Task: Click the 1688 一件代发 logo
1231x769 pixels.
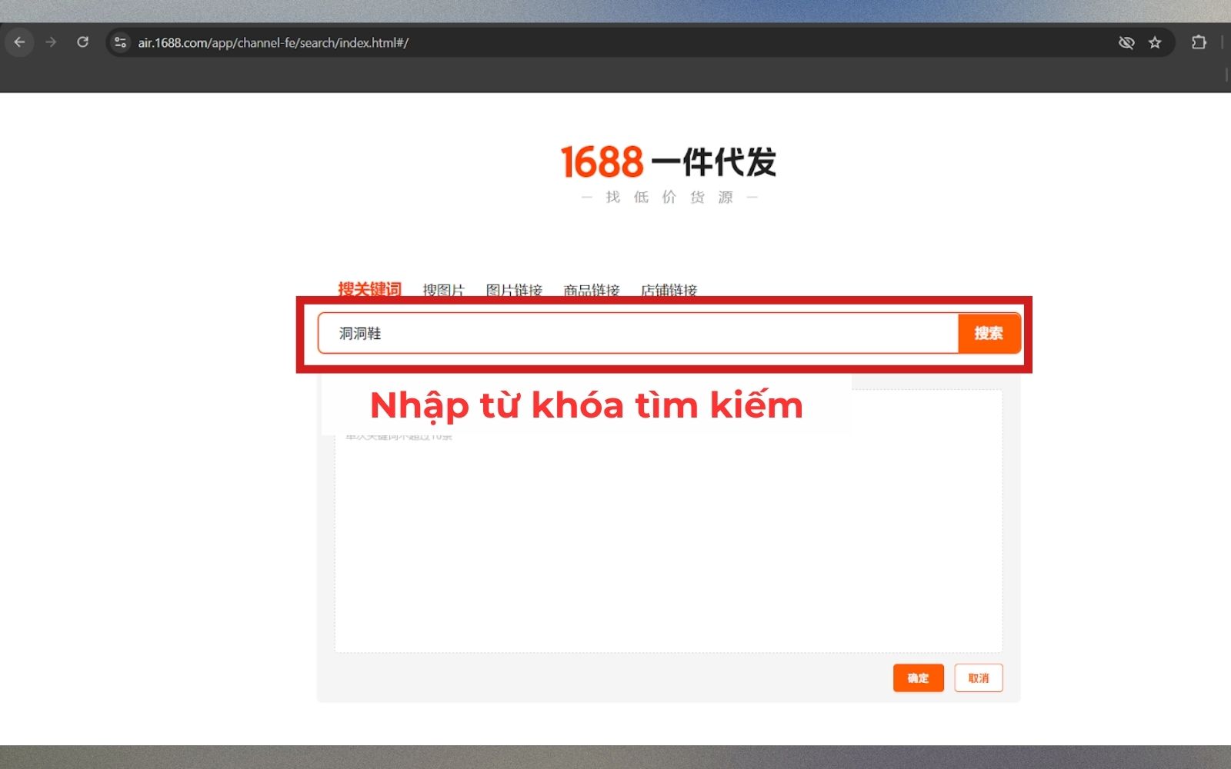Action: pos(668,162)
